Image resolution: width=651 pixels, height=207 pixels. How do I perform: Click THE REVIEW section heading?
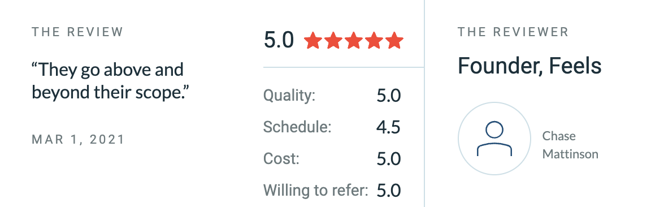pyautogui.click(x=77, y=32)
